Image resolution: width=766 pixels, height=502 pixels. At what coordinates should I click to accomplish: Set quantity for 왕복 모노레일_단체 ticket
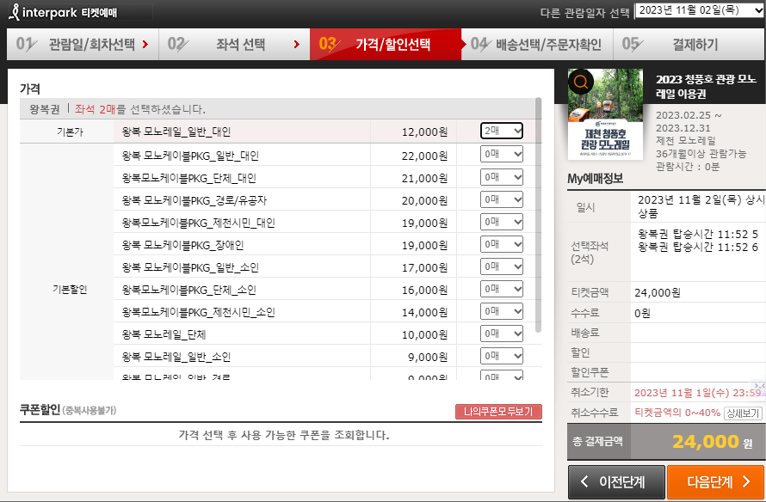tap(502, 334)
